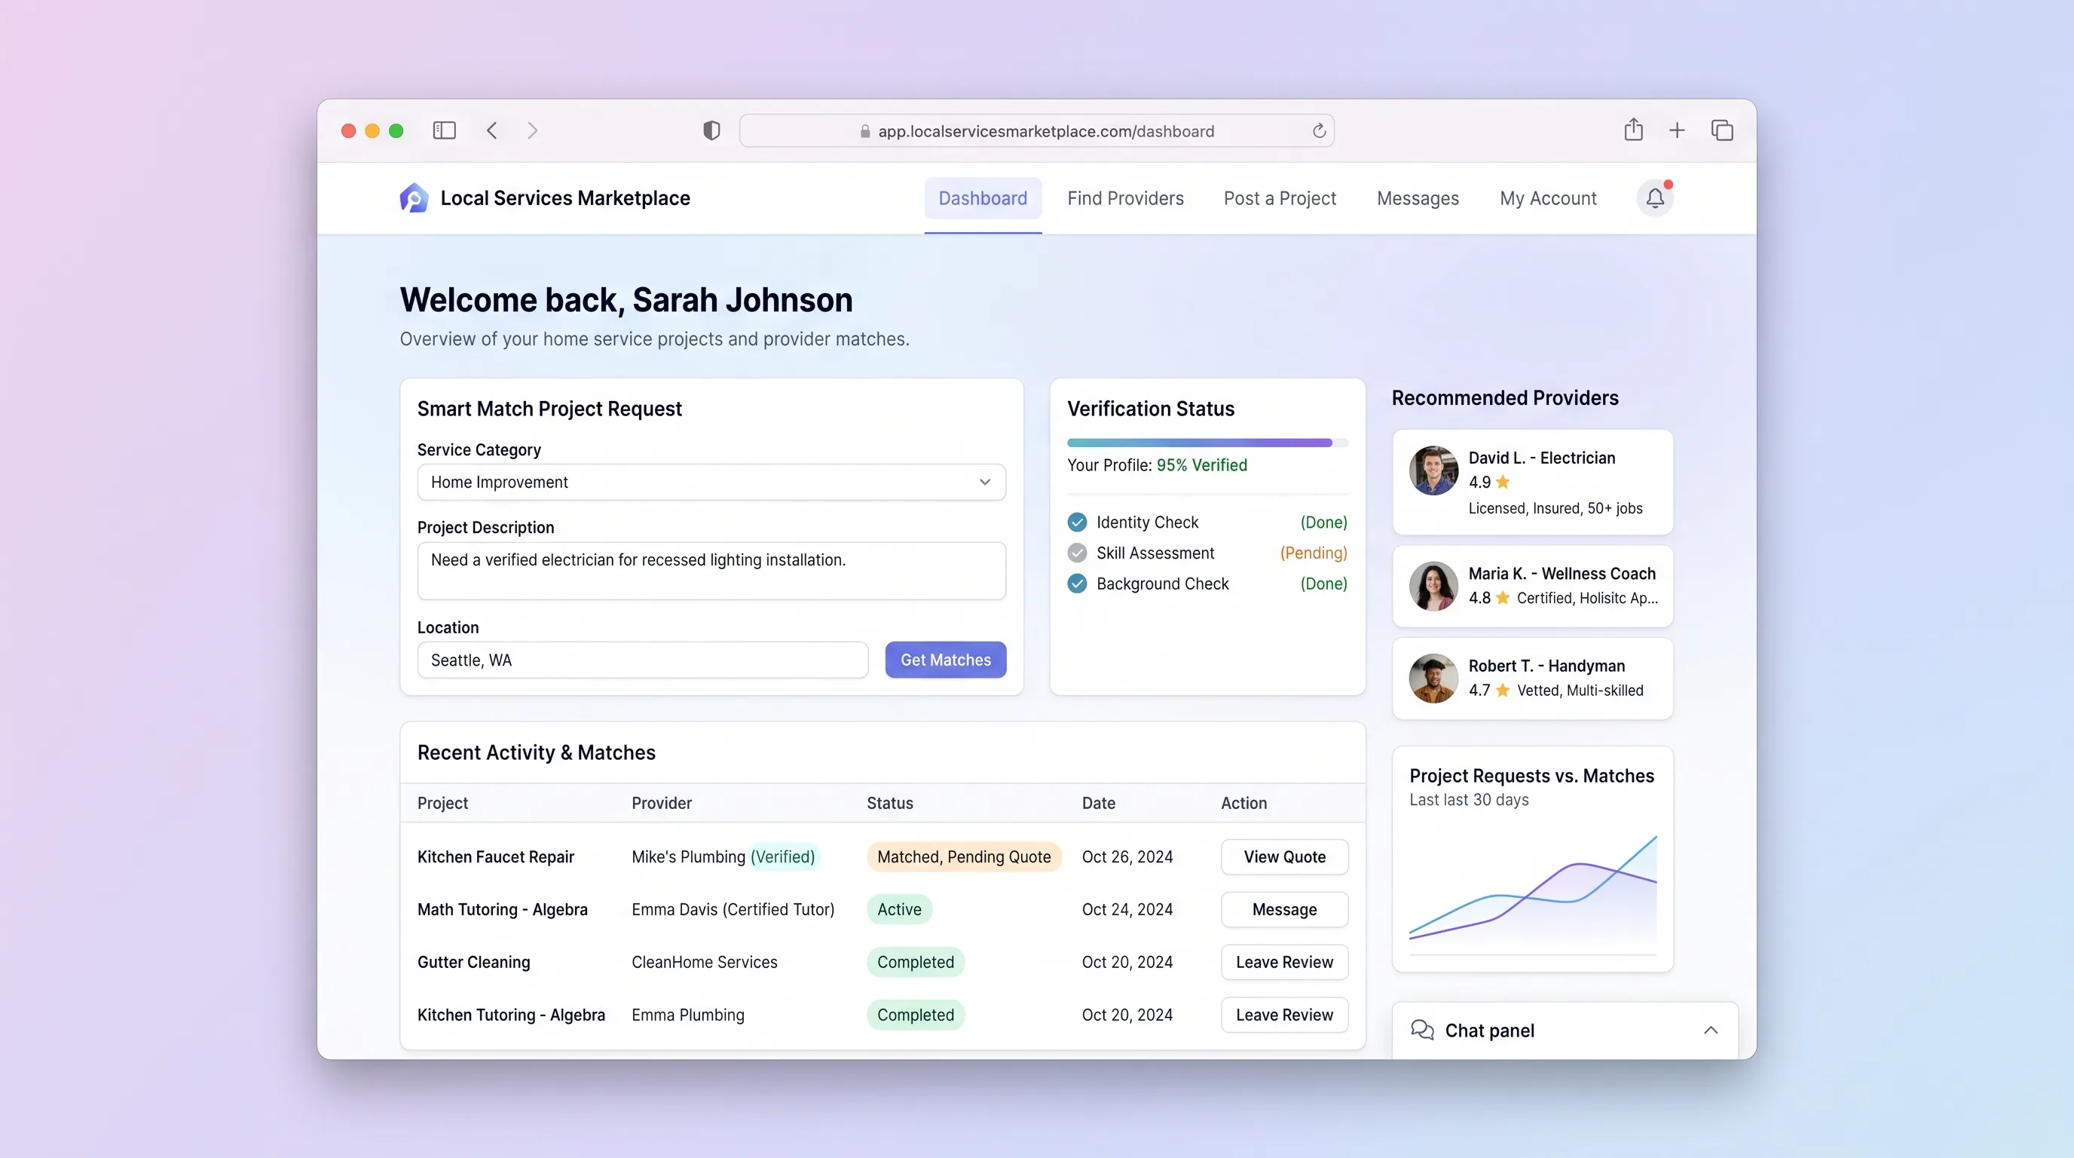
Task: Open the privacy shield icon
Action: (711, 130)
